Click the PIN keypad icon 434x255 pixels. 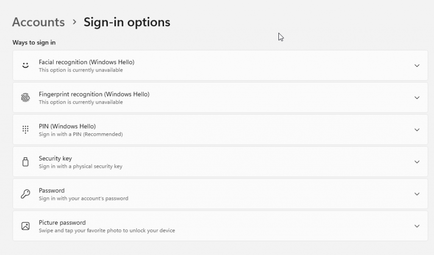[25, 130]
